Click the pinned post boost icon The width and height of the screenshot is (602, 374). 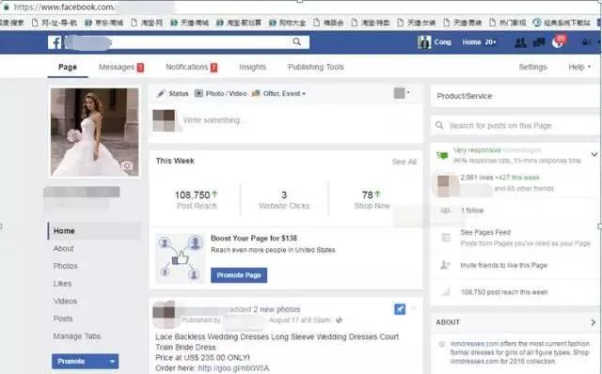400,309
